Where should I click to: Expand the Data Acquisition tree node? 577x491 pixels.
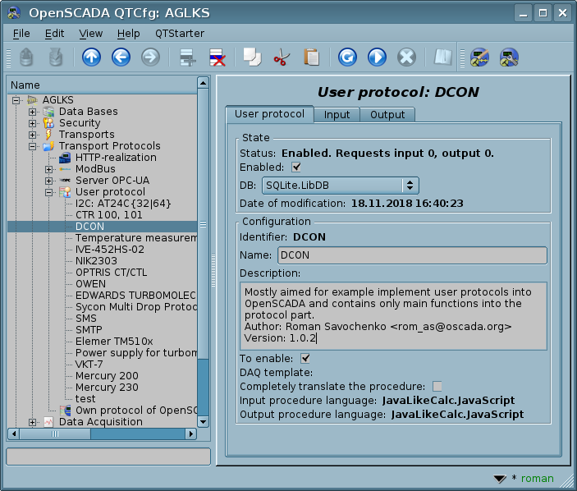(33, 422)
